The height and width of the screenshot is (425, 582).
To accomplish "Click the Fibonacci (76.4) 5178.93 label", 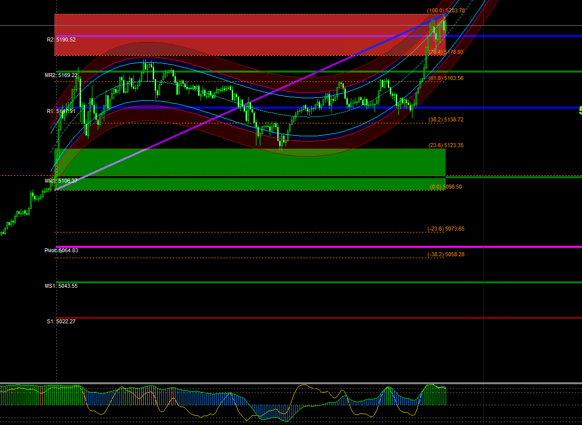I will coord(446,52).
